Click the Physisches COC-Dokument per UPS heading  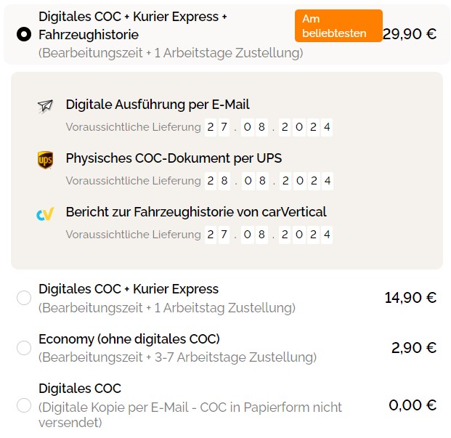point(174,158)
